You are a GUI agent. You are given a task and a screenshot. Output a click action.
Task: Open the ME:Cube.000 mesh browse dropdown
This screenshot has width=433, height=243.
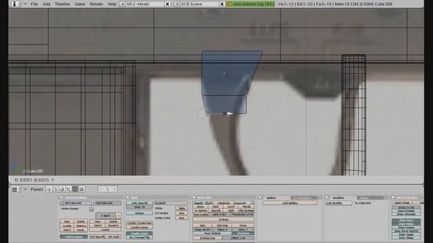click(62, 203)
